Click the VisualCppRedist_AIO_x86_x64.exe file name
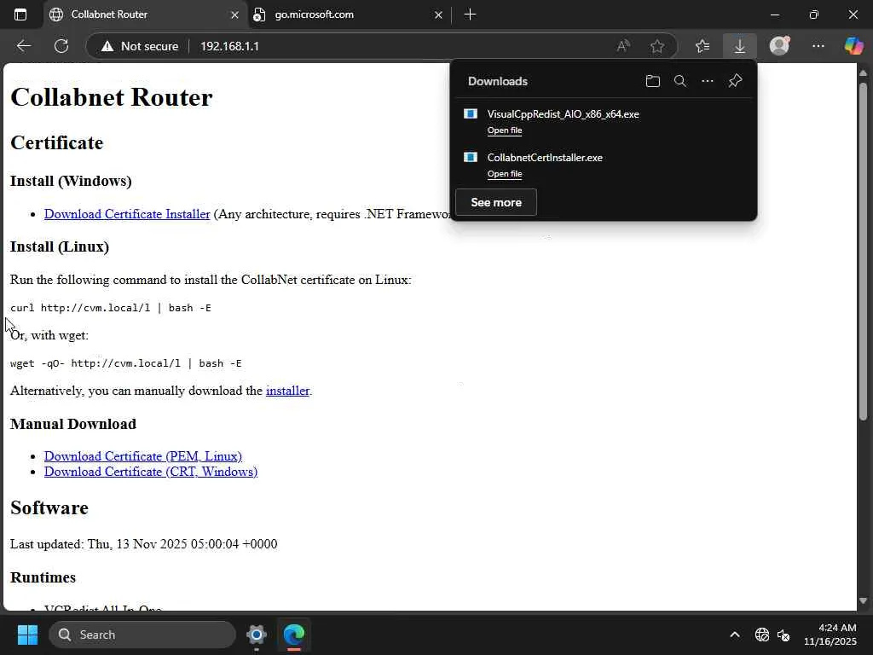This screenshot has width=873, height=655. tap(563, 114)
